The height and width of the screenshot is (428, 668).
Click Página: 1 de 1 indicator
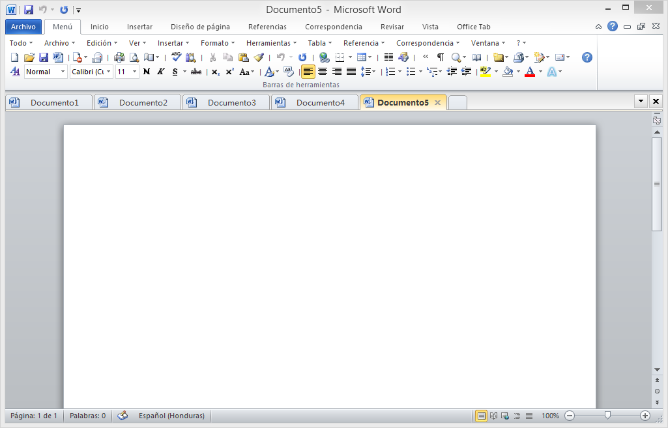tap(34, 416)
